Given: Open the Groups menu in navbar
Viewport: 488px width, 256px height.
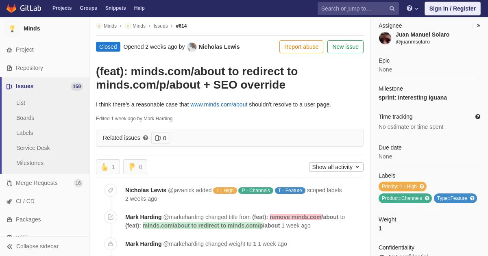Looking at the screenshot, I should pyautogui.click(x=88, y=8).
